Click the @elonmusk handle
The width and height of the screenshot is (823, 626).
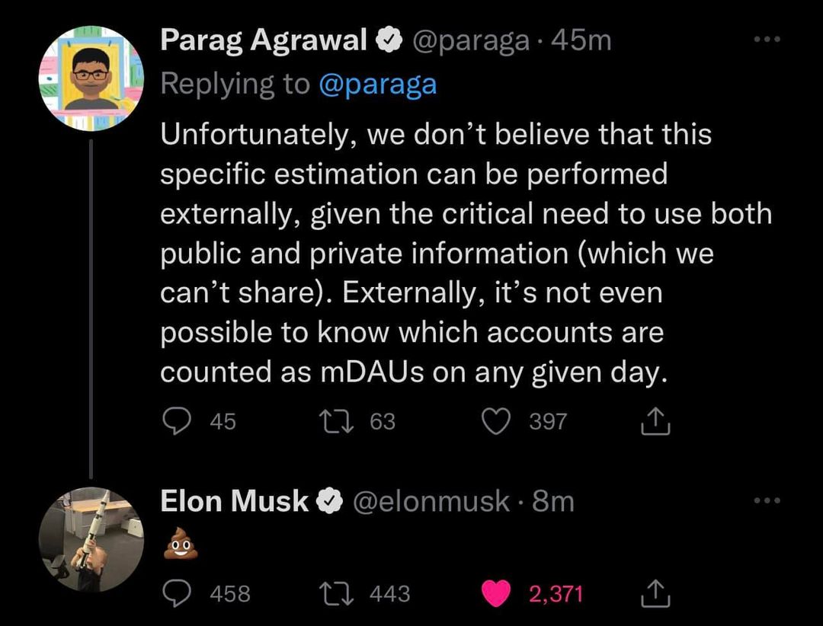(x=429, y=501)
